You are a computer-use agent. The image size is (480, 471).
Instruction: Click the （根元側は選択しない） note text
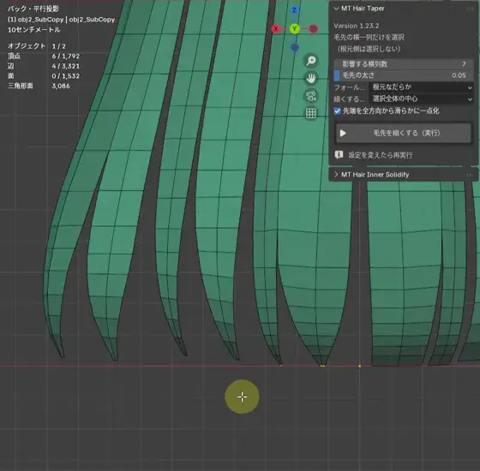click(x=369, y=49)
